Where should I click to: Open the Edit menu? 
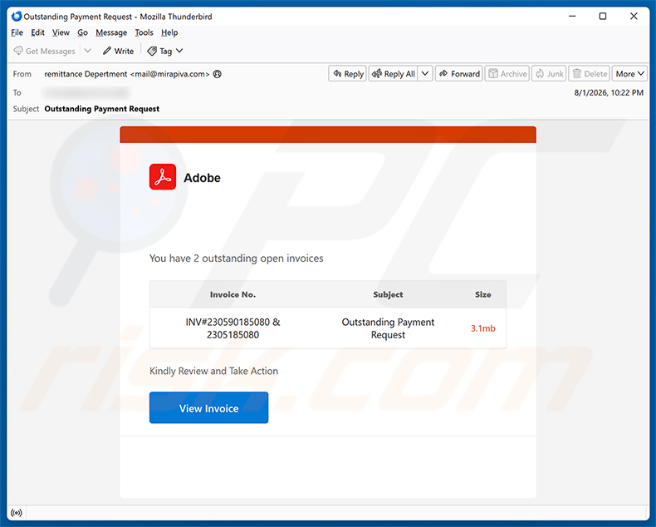point(37,32)
